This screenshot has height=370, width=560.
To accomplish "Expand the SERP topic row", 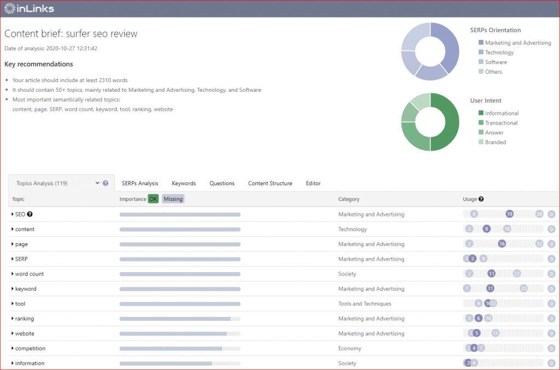I will point(13,259).
